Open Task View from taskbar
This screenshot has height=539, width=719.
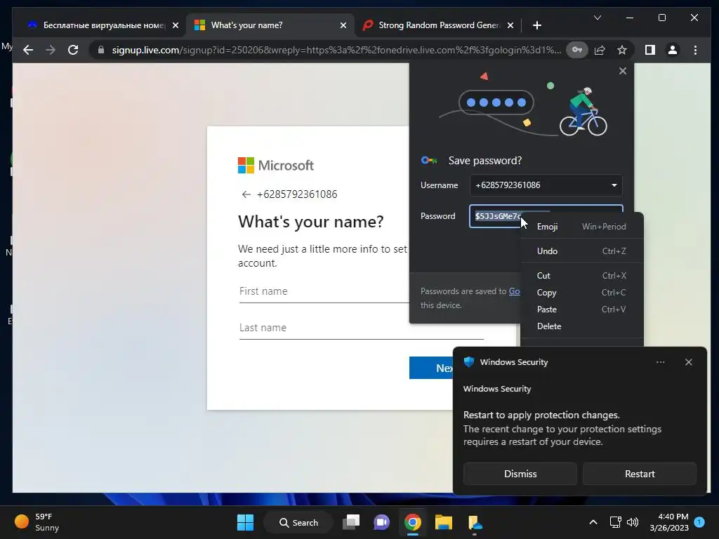pos(352,522)
